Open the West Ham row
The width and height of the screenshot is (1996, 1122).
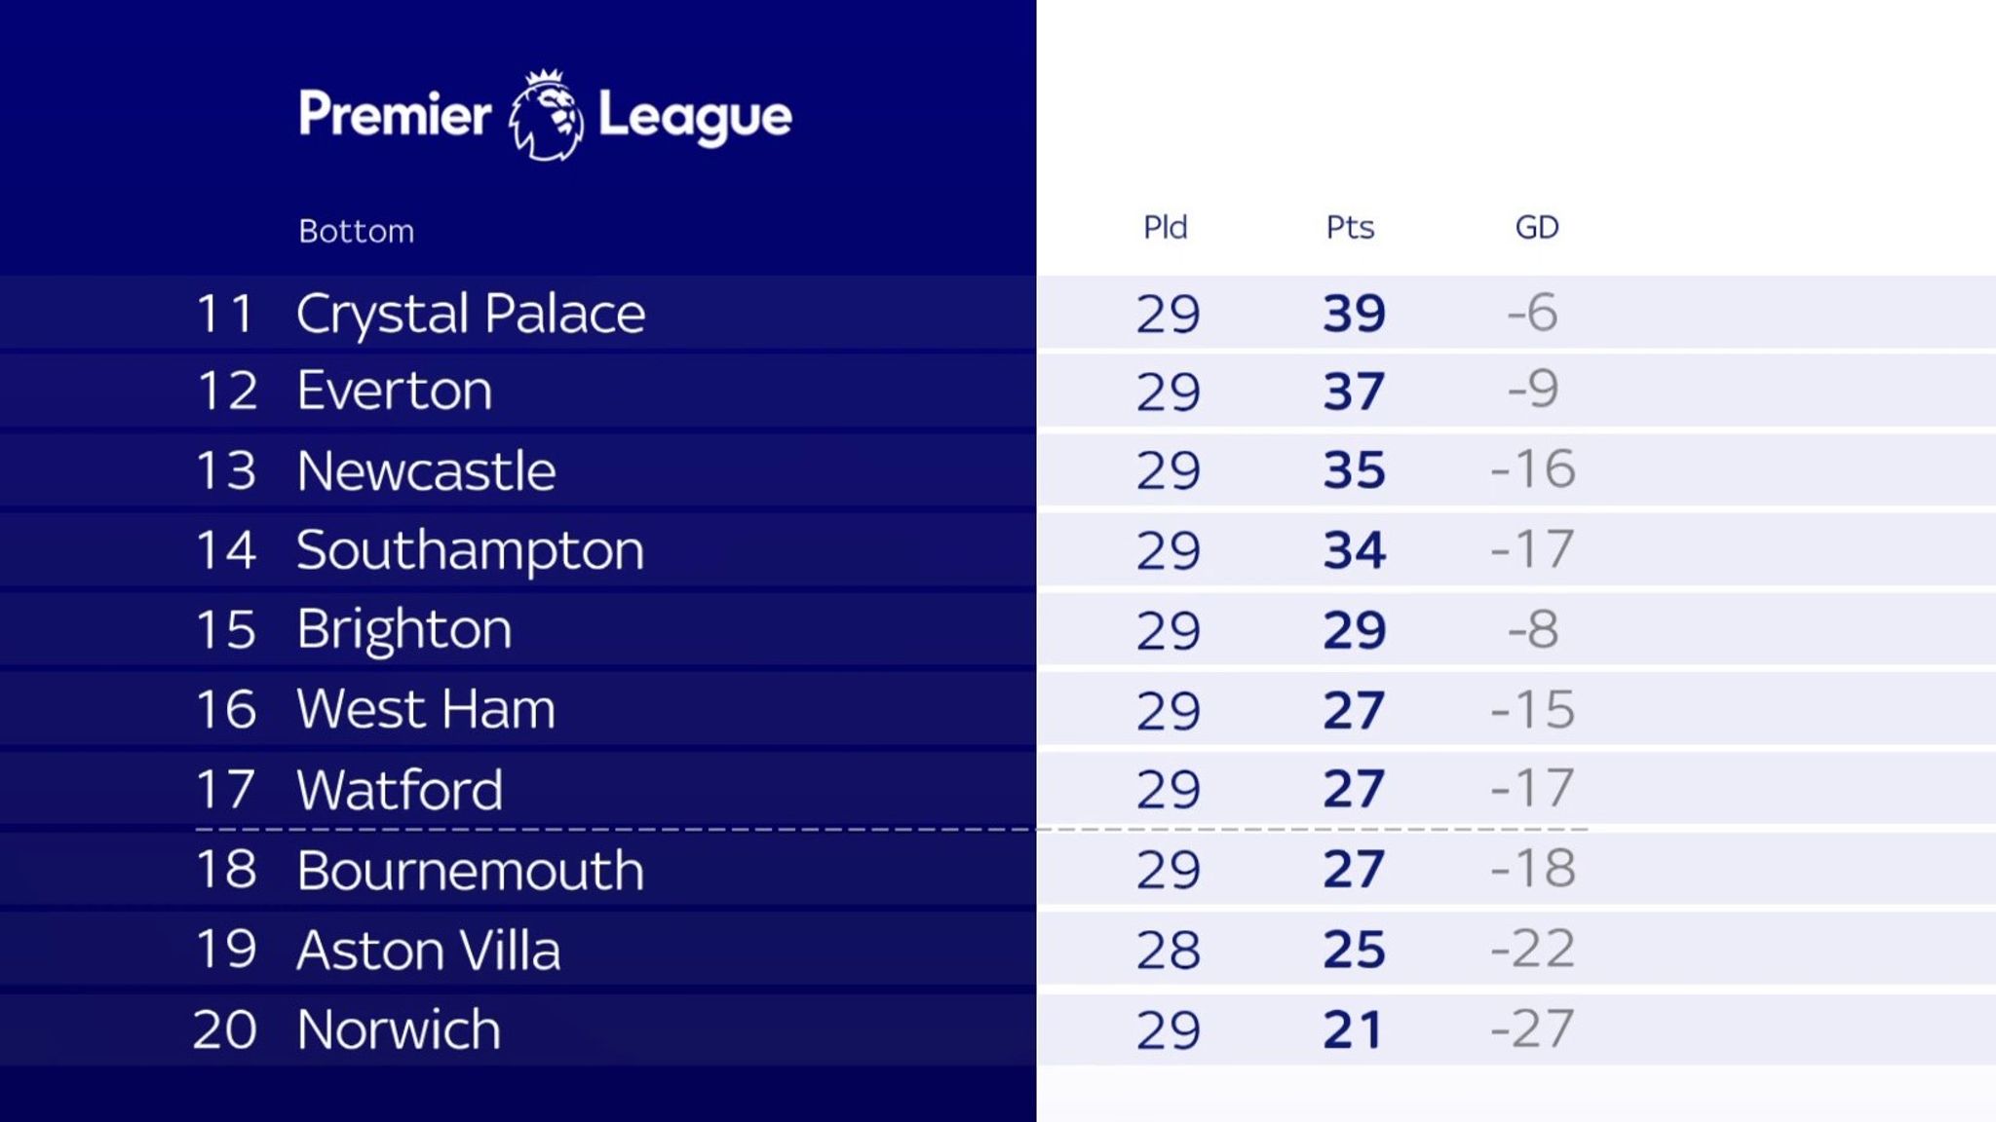[x=998, y=709]
